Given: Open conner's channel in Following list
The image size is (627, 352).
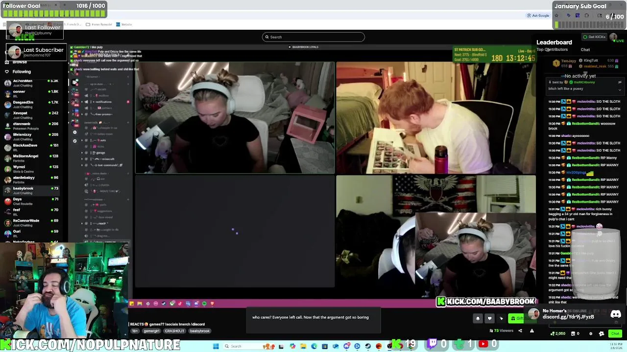Looking at the screenshot, I should 30,94.
